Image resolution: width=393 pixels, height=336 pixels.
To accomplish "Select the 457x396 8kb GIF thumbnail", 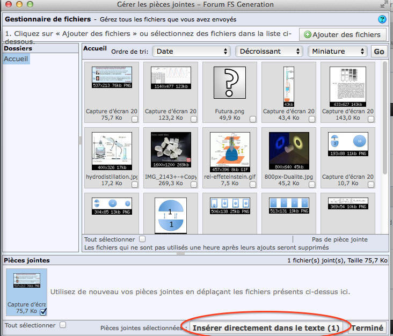I will [230, 152].
